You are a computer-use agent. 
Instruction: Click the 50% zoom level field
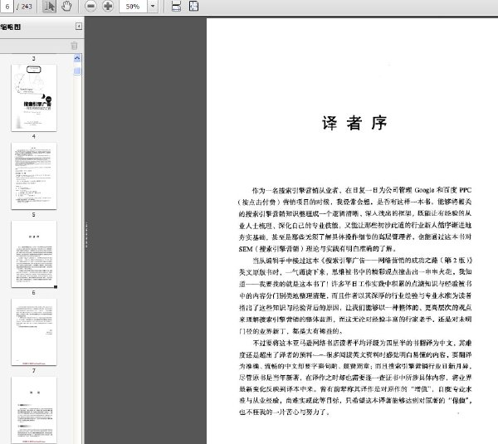pos(133,7)
